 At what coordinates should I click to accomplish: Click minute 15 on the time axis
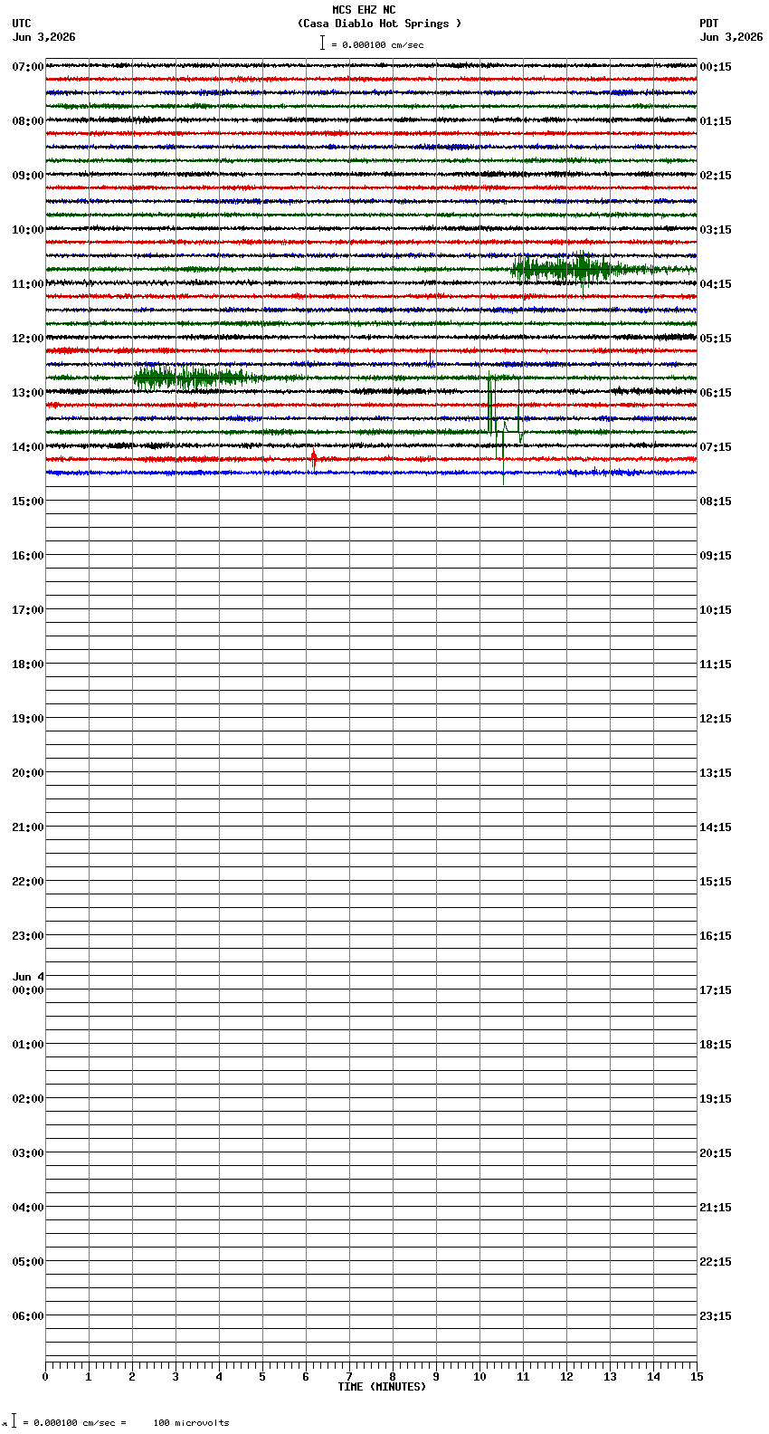(x=697, y=1377)
